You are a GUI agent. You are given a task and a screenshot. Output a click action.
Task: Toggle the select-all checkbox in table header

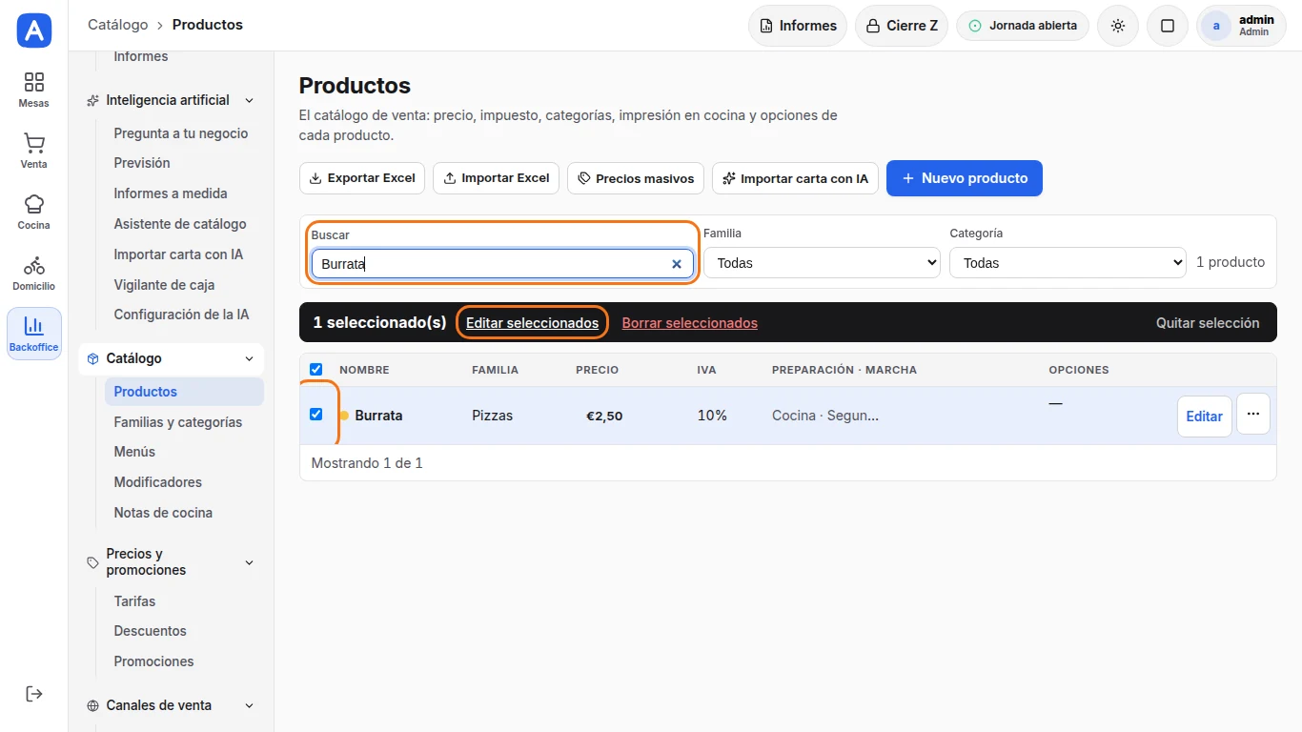click(316, 370)
